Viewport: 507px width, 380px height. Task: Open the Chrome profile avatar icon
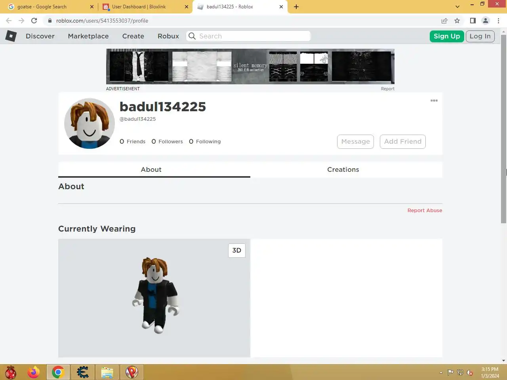point(486,21)
